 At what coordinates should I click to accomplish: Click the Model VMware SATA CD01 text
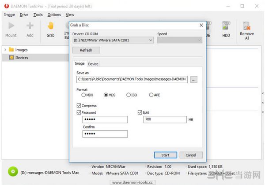click(x=115, y=173)
